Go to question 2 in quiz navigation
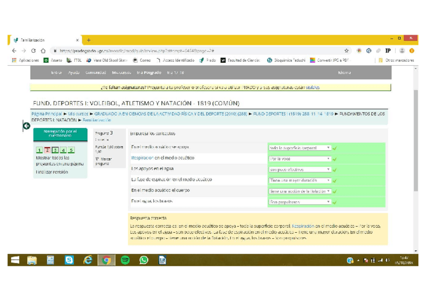Image resolution: width=426 pixels, height=301 pixels. pos(47,150)
